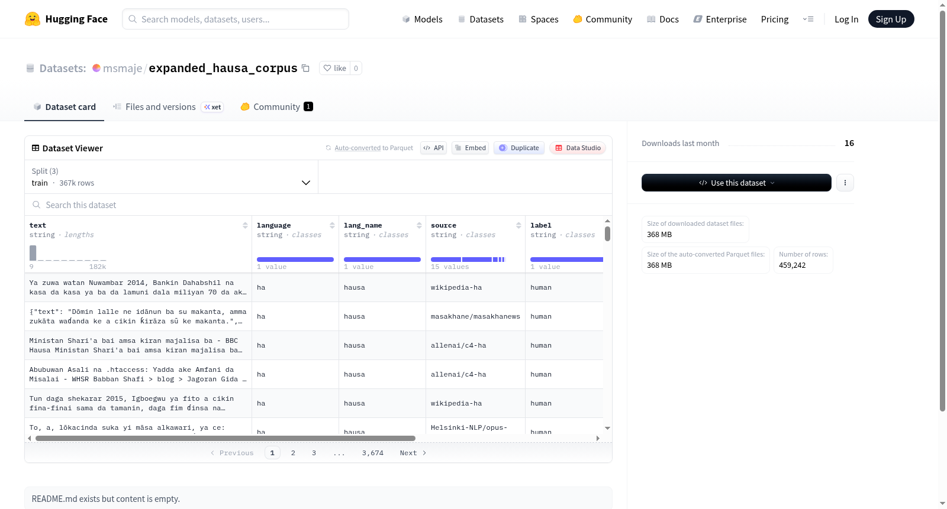The width and height of the screenshot is (947, 509).
Task: Click the row starting 'Tun daga shekarar 2015'
Action: 314,403
